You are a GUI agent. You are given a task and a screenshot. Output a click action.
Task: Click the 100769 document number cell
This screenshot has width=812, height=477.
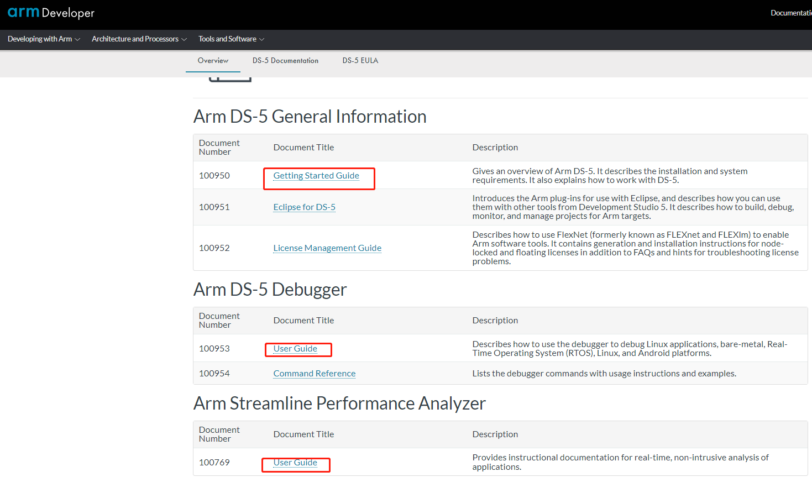[214, 462]
